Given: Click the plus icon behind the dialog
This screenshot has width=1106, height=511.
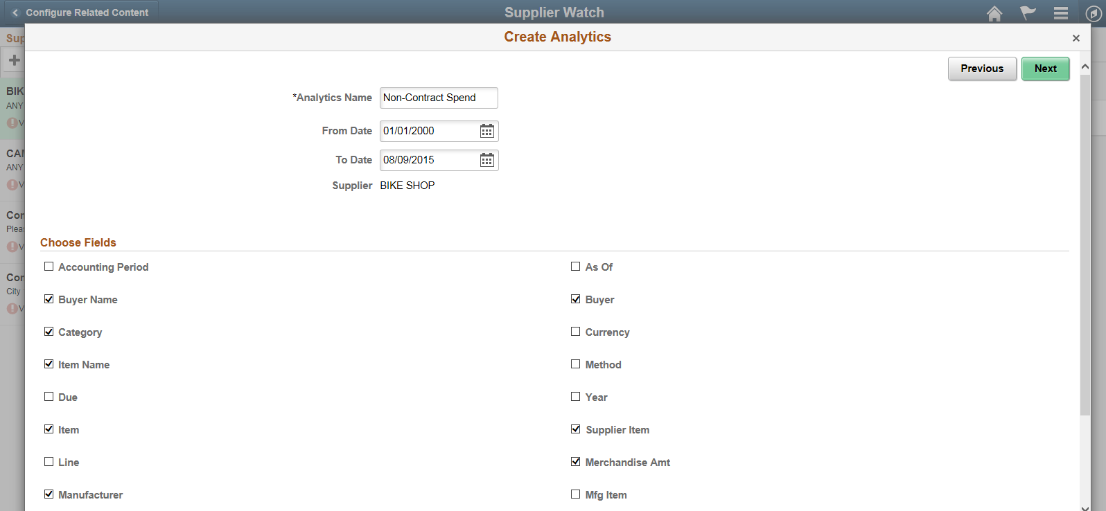Looking at the screenshot, I should click(14, 60).
